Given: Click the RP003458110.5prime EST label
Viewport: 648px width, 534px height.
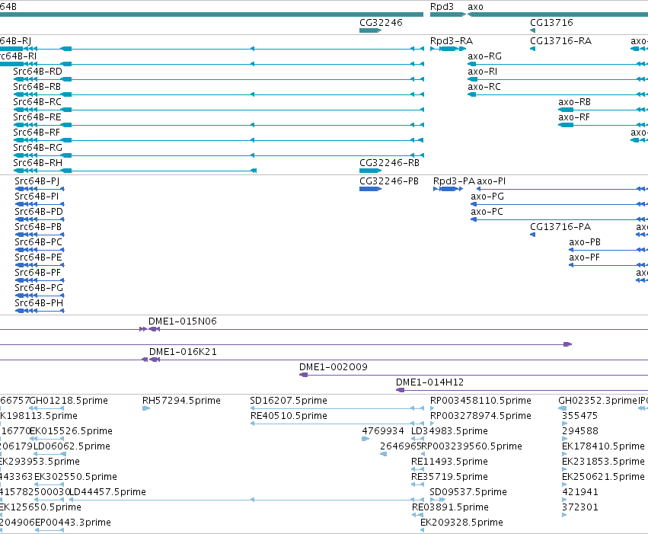Looking at the screenshot, I should click(x=480, y=401).
